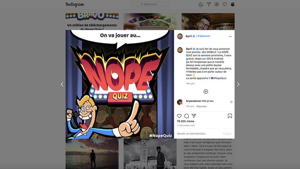This screenshot has height=169, width=300.
Task: Click the Instagram logo
Action: (x=75, y=5)
